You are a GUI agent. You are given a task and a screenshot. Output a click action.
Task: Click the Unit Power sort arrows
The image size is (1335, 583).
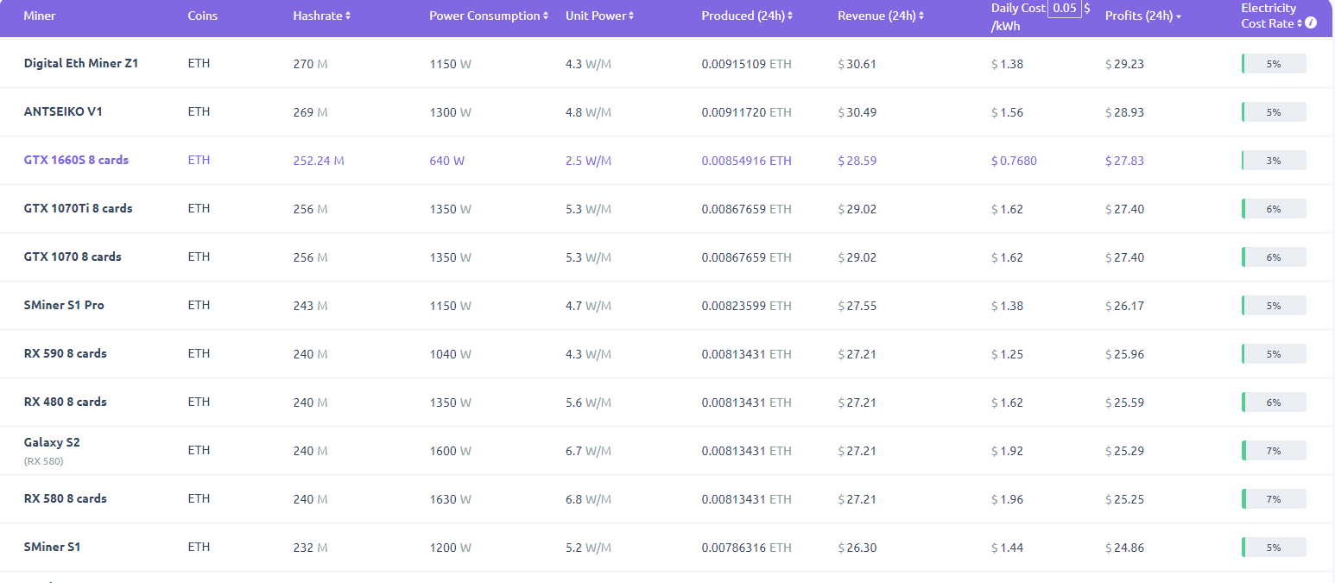[632, 16]
